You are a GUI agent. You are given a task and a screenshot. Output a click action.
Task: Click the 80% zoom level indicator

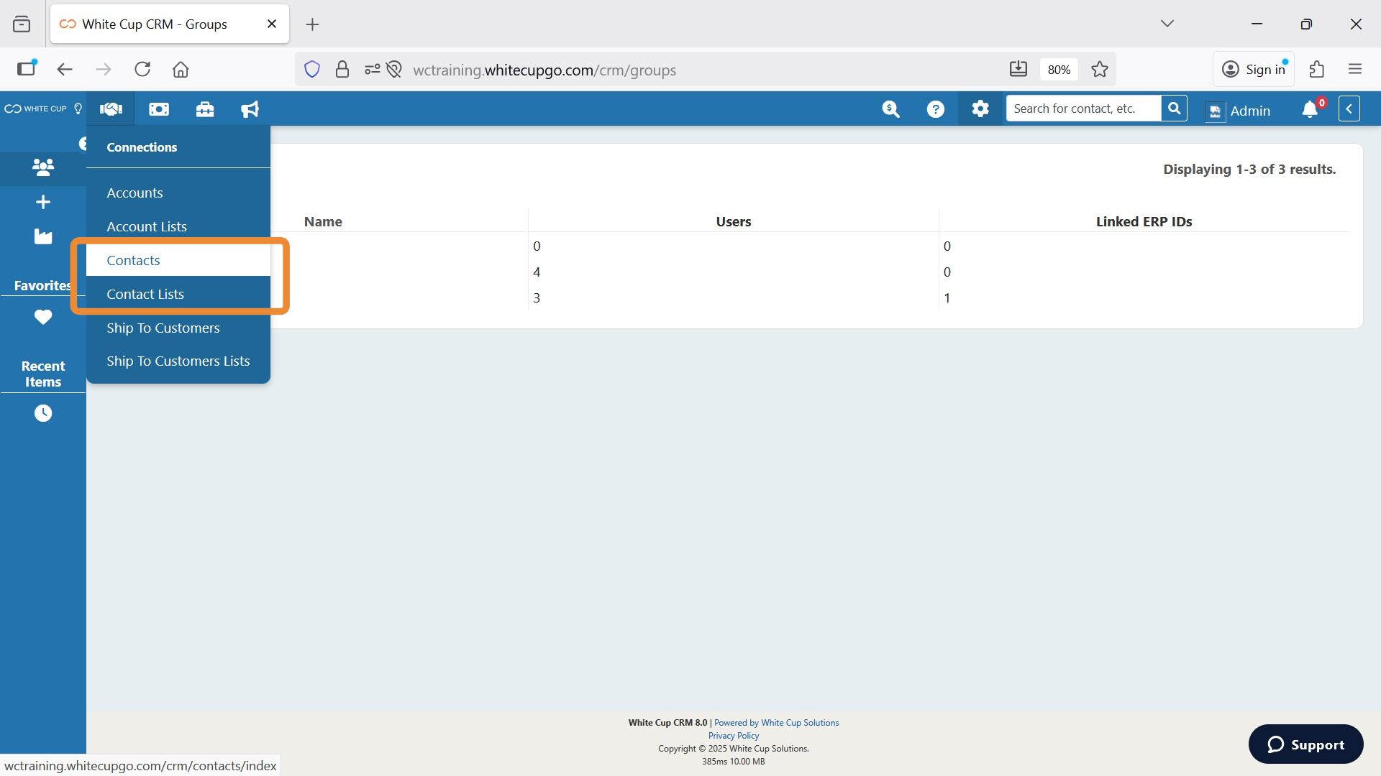click(1059, 70)
